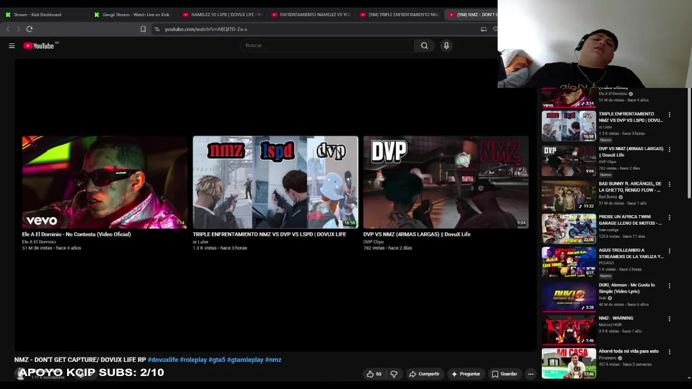
Task: Click the scrollbar down arrow
Action: (689, 378)
